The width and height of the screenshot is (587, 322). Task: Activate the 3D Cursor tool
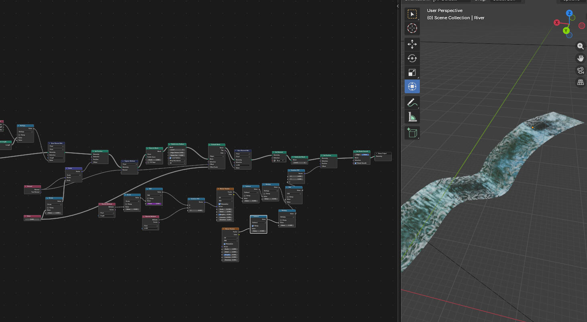click(x=412, y=29)
